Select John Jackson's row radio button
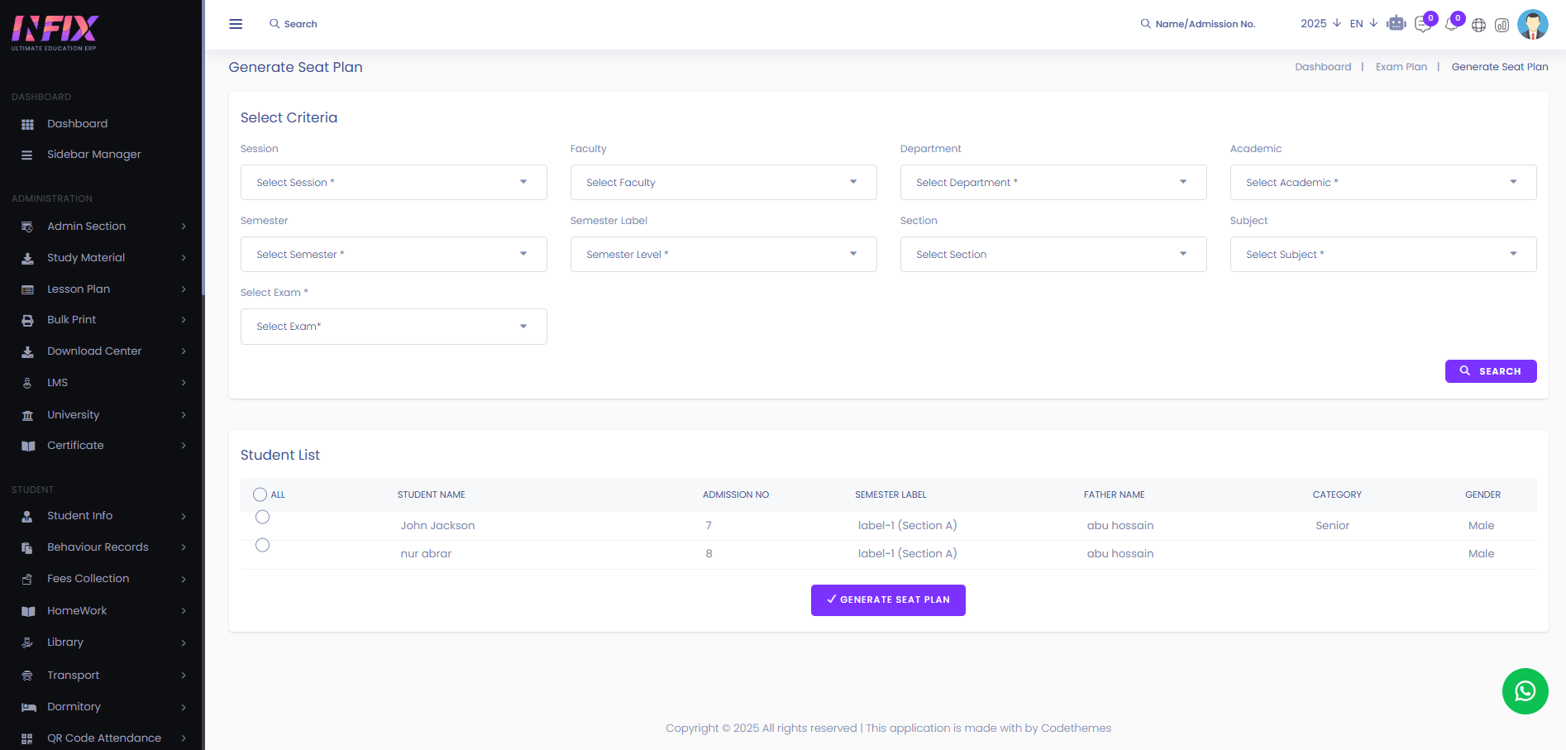 (262, 517)
